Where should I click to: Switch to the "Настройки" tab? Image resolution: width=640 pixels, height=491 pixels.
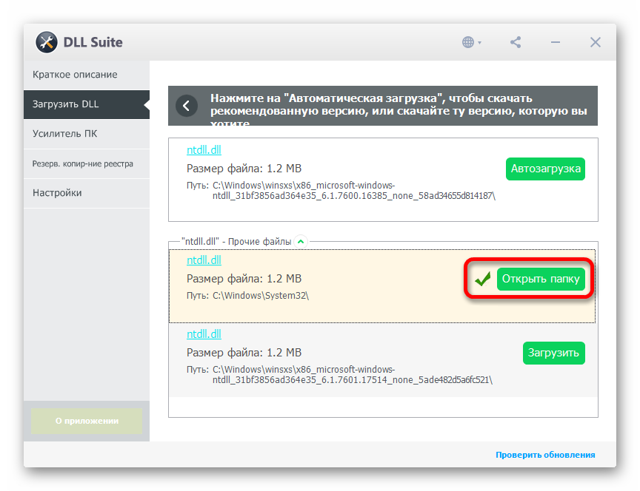pos(57,193)
